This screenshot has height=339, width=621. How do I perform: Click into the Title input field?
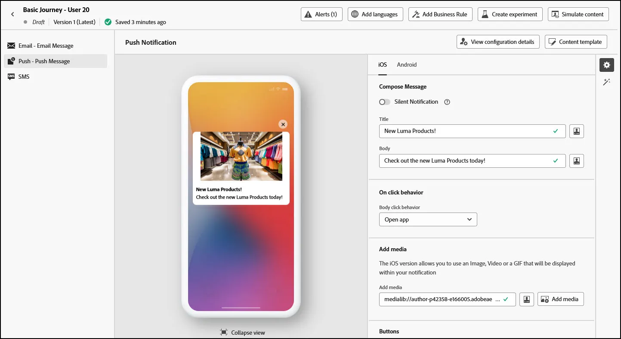click(472, 131)
